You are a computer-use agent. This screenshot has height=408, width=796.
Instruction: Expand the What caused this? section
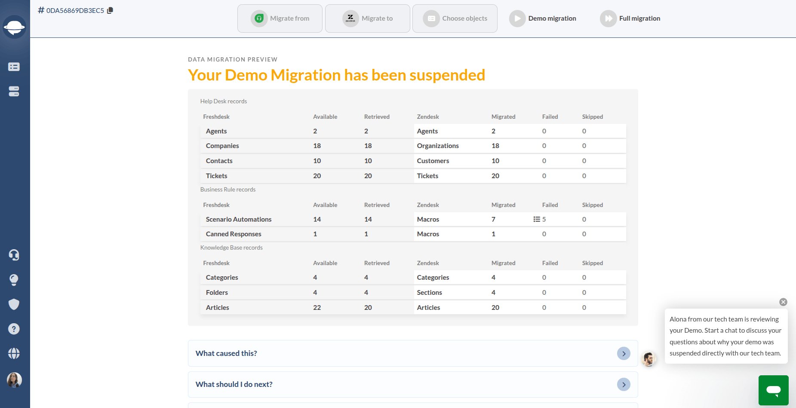pos(624,353)
